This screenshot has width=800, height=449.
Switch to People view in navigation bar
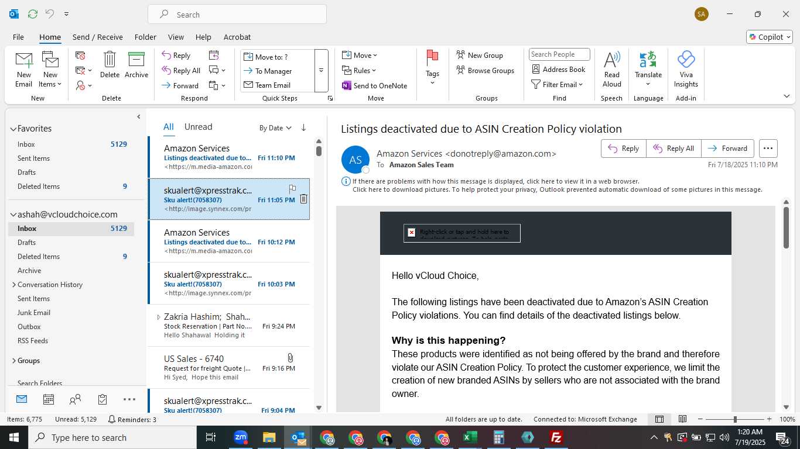coord(75,399)
